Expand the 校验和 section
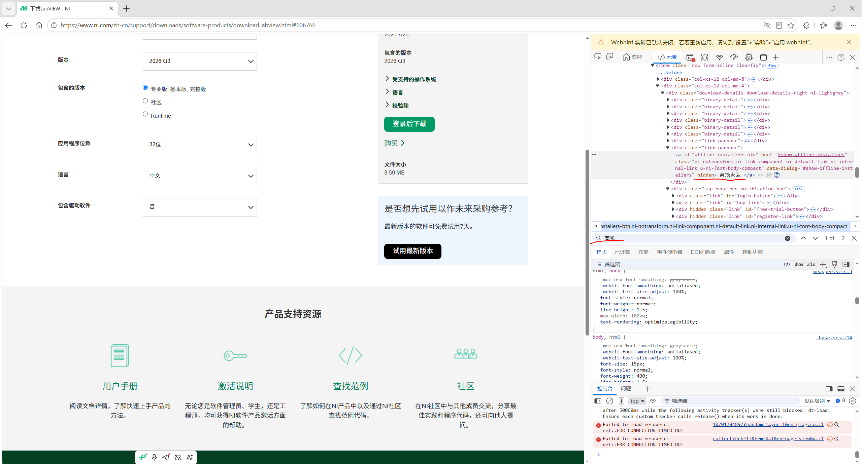Screen dimensions: 862x464 coord(397,105)
